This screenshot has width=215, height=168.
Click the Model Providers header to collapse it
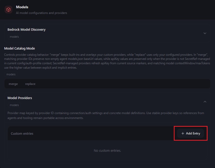tap(20, 98)
